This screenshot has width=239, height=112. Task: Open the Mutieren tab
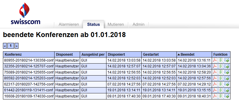(116, 24)
